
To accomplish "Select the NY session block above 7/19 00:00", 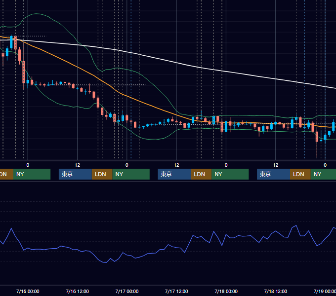I will click(323, 174).
